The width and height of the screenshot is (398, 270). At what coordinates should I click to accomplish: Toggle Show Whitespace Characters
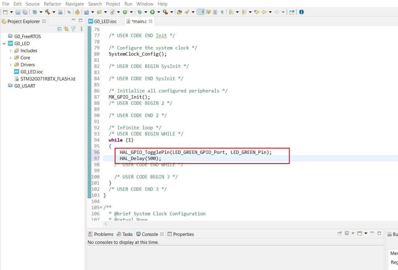pyautogui.click(x=222, y=12)
